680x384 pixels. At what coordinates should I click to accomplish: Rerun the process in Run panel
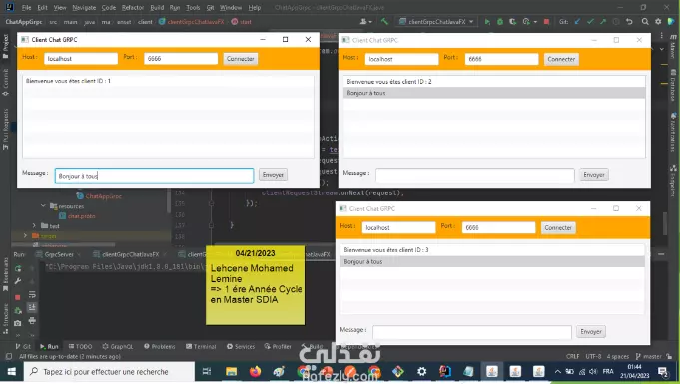18,268
